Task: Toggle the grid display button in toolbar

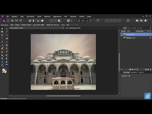Action: pos(79,21)
